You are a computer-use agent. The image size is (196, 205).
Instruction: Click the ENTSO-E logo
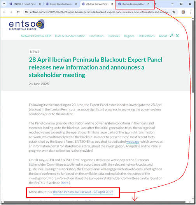point(27,25)
